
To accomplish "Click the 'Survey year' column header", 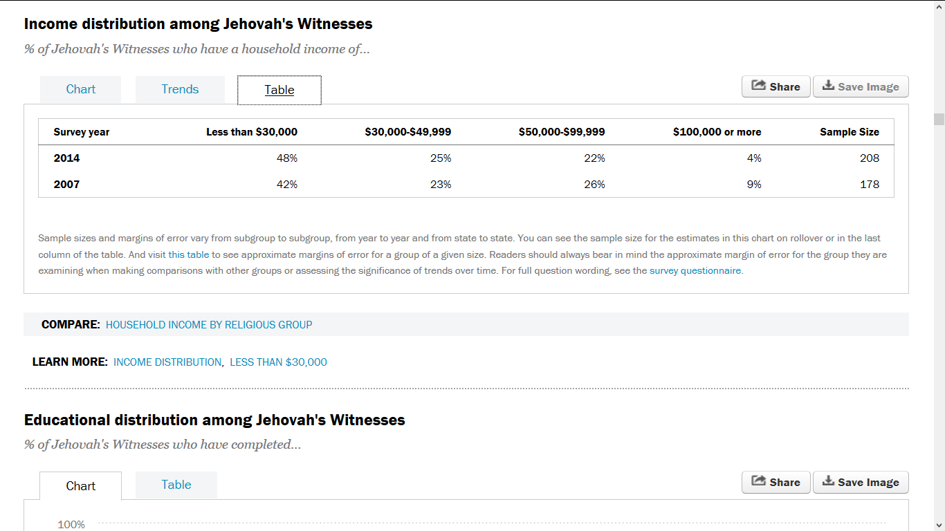I will [x=82, y=132].
